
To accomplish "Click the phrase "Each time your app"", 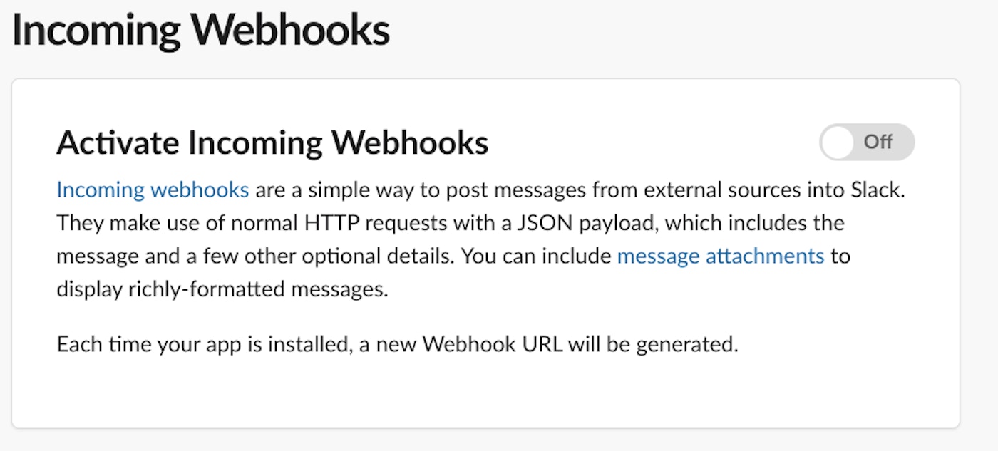I will point(136,344).
